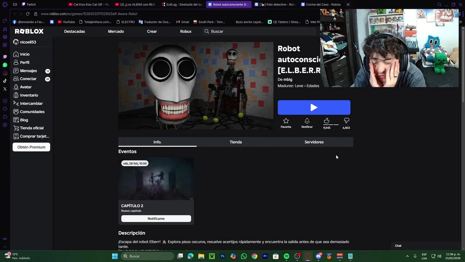Image resolution: width=465 pixels, height=262 pixels.
Task: Open Minecraft from the Windows taskbar
Action: (x=212, y=256)
